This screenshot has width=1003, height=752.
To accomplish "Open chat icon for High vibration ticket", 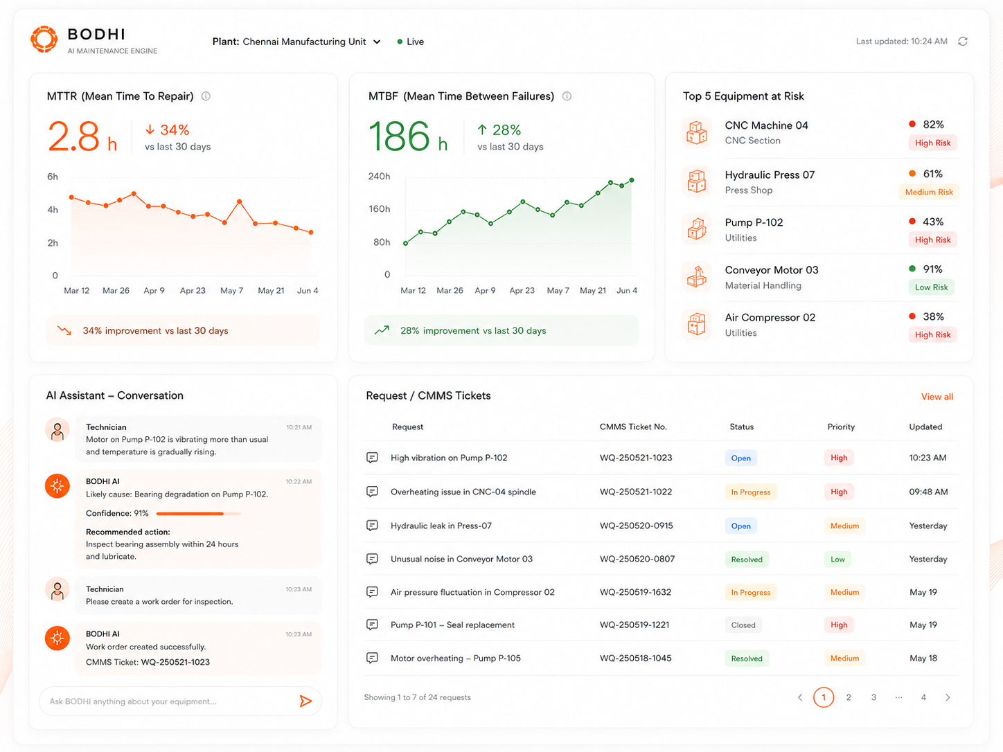I will click(372, 458).
